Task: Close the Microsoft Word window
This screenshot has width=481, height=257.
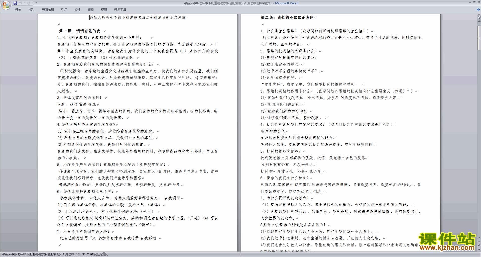Action: coord(478,2)
